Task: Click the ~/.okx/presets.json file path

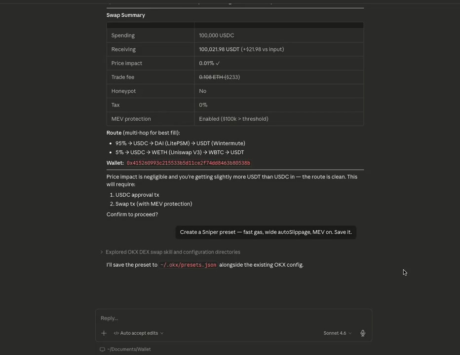Action: 189,265
